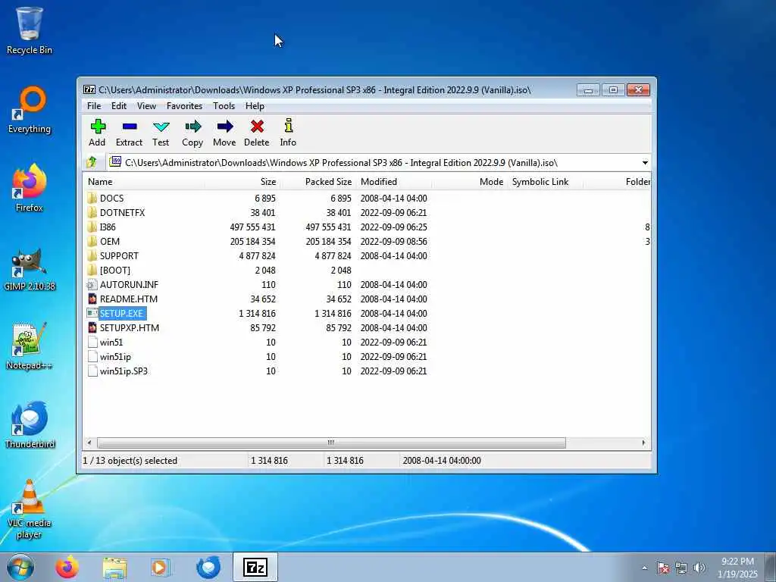This screenshot has width=776, height=582.
Task: Click the volume speaker tray icon
Action: click(699, 568)
